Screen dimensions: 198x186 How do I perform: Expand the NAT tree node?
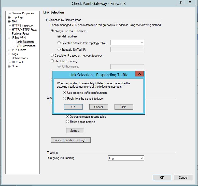tap(9, 21)
